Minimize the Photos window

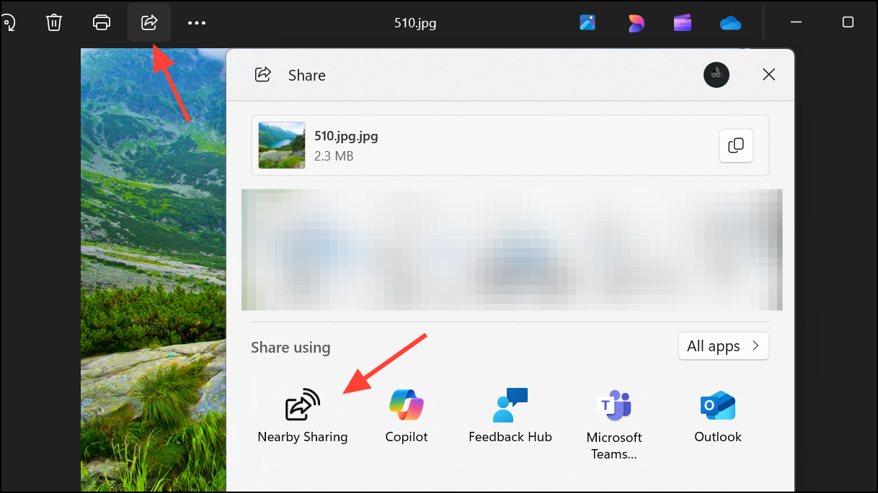tap(797, 22)
